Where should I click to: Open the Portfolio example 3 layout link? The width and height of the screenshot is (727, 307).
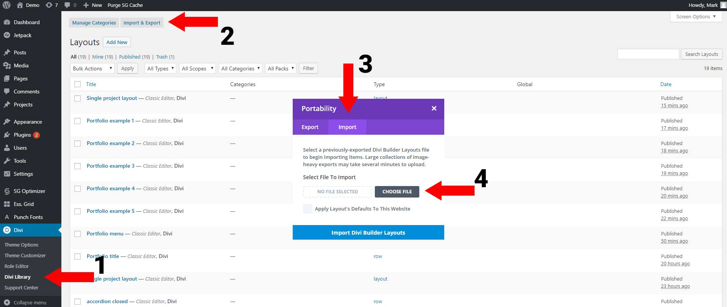(x=110, y=166)
